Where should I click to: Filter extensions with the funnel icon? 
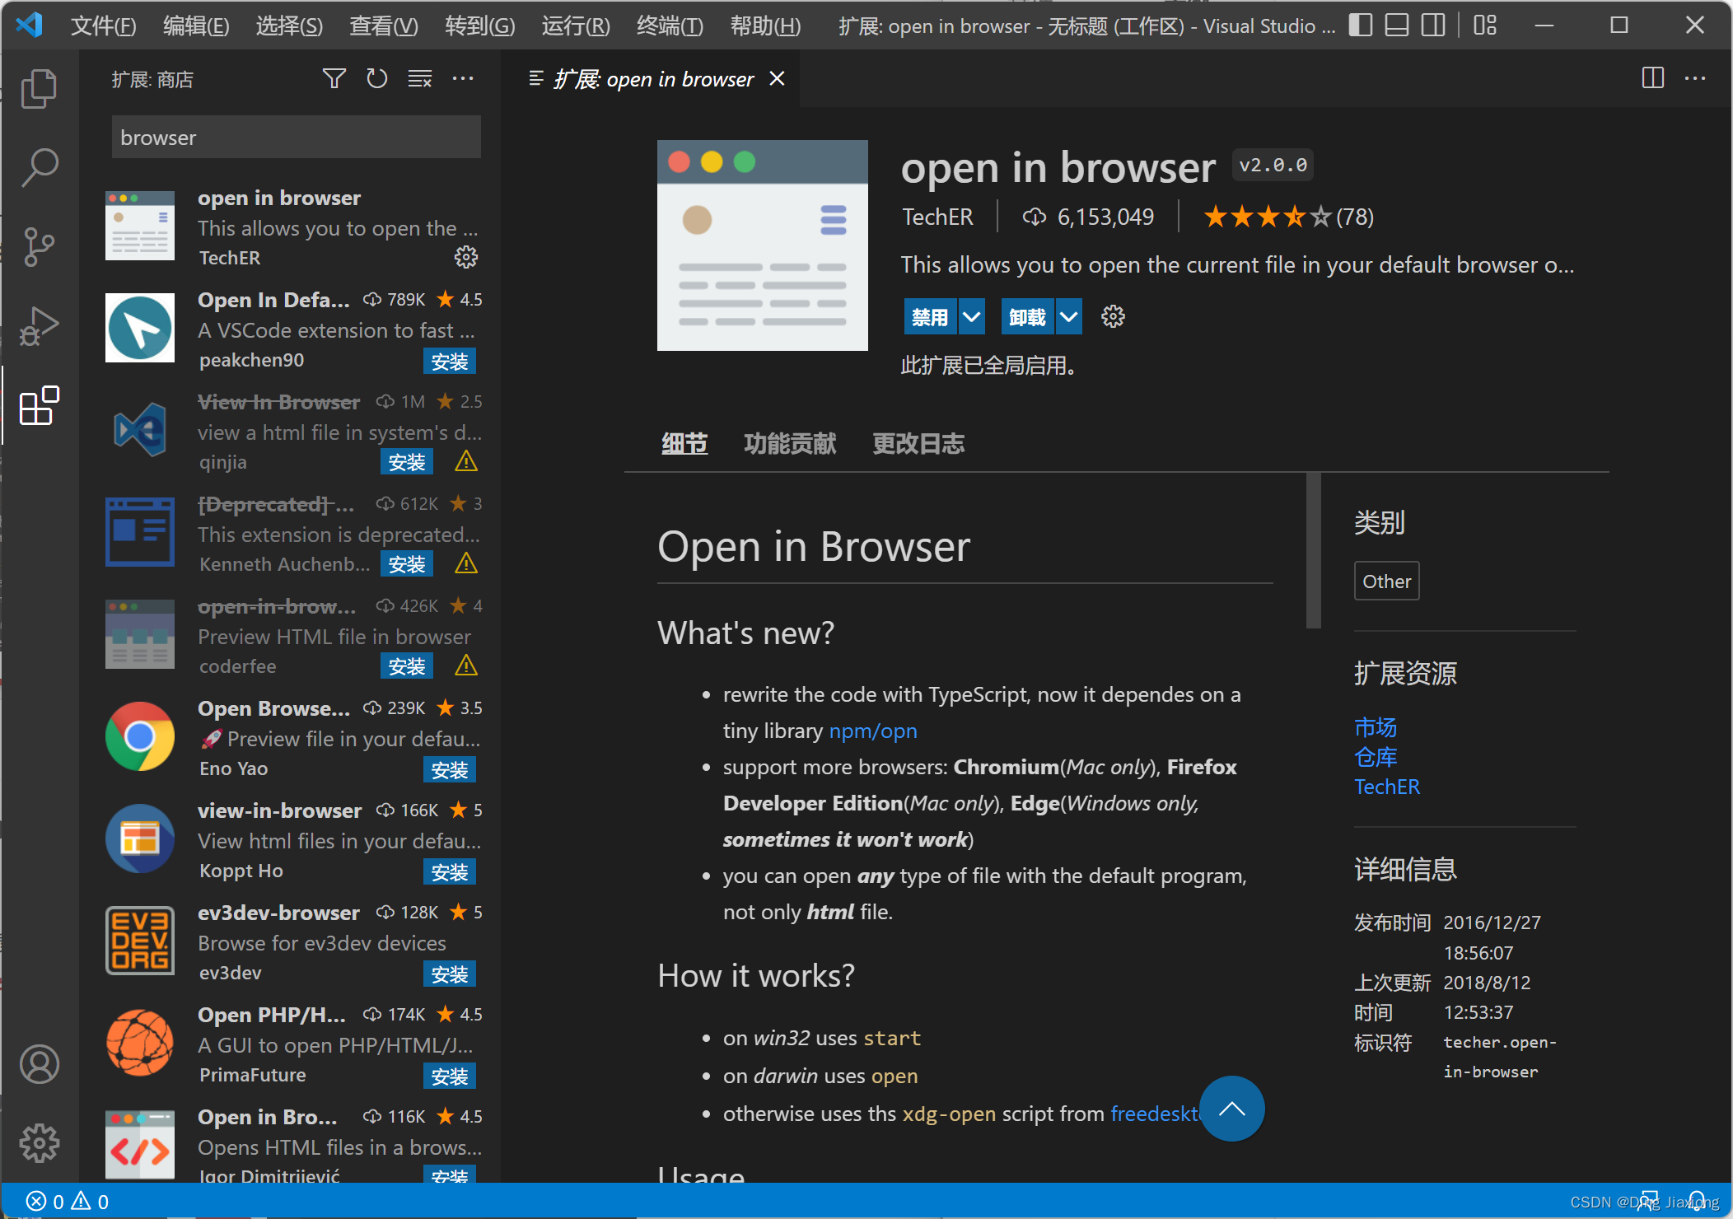click(334, 79)
